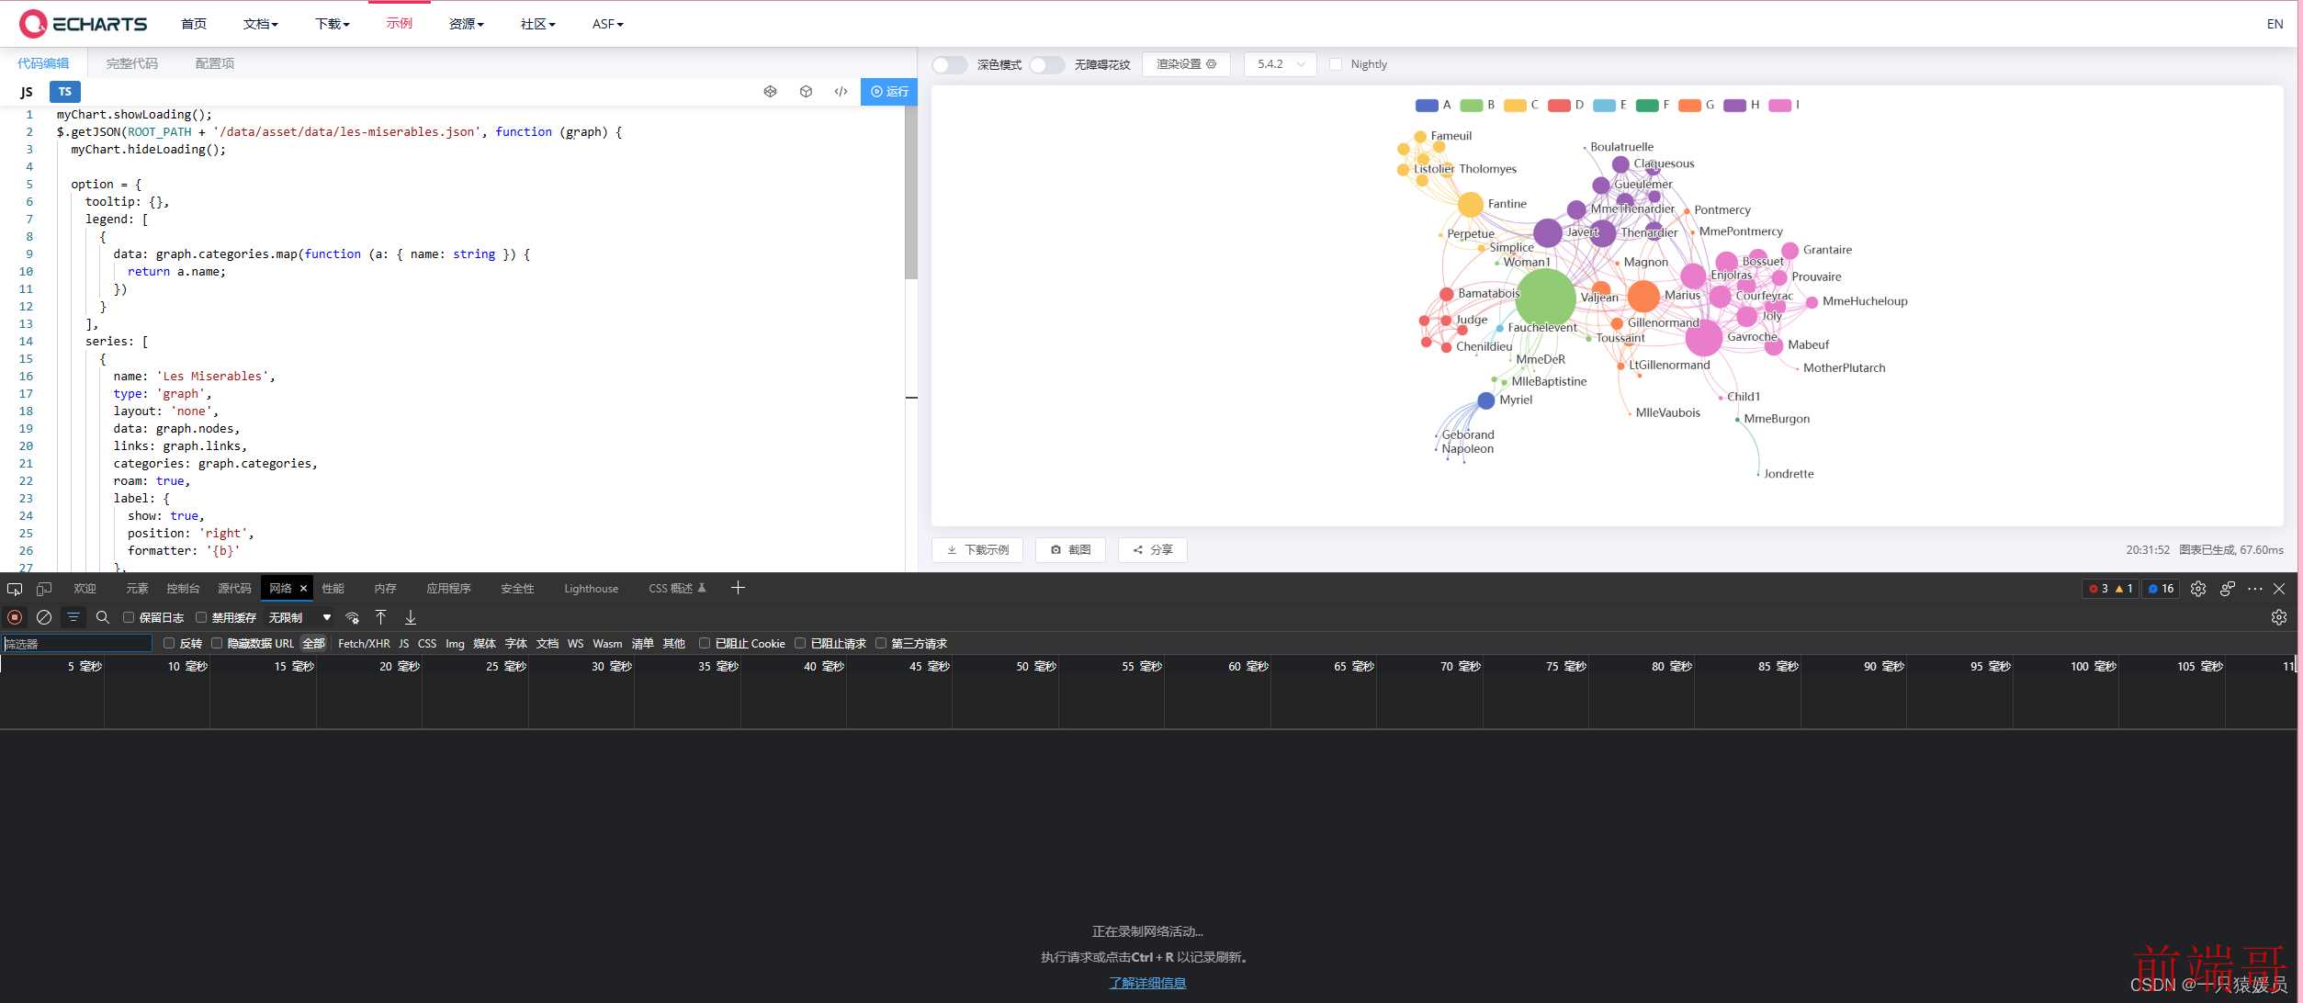Image resolution: width=2303 pixels, height=1003 pixels.
Task: Open the example in CodePen
Action: click(x=770, y=92)
